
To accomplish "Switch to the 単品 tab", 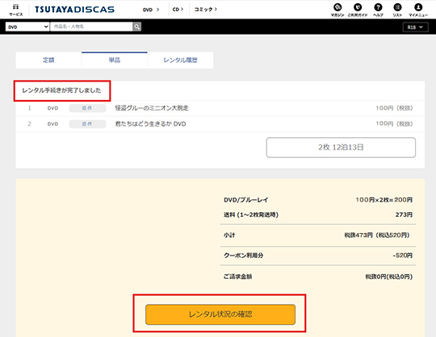I will 115,60.
